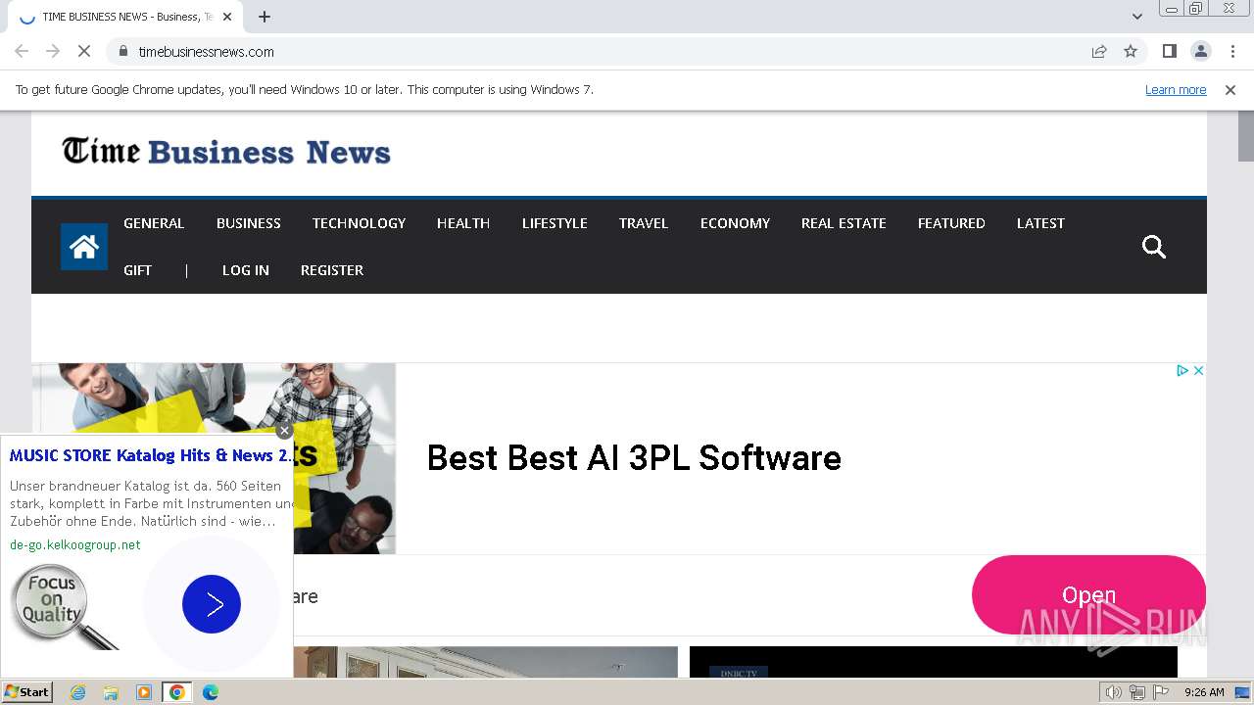This screenshot has height=705, width=1254.
Task: Open the BUSINESS menu item
Action: click(x=249, y=223)
